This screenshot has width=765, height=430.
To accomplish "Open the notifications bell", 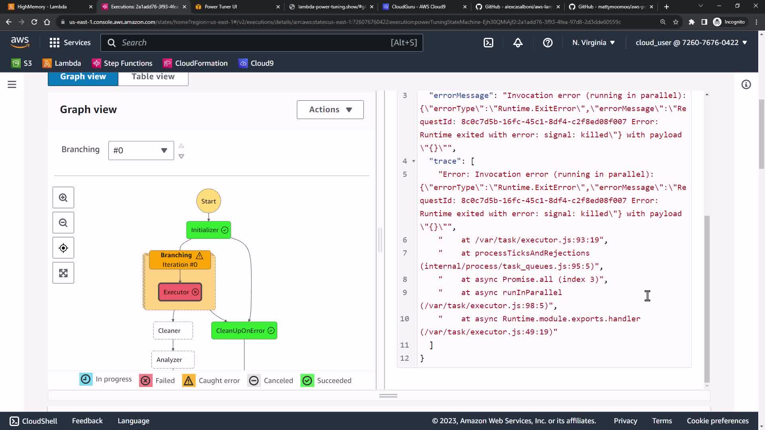I will (518, 43).
